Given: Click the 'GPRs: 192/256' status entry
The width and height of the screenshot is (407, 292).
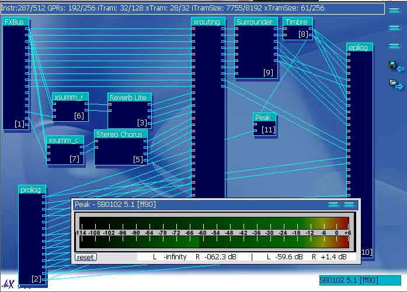Looking at the screenshot, I should [72, 8].
